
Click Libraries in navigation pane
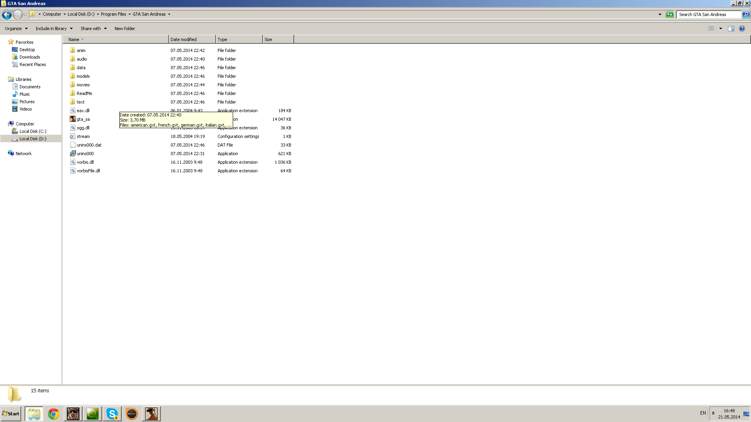click(23, 79)
